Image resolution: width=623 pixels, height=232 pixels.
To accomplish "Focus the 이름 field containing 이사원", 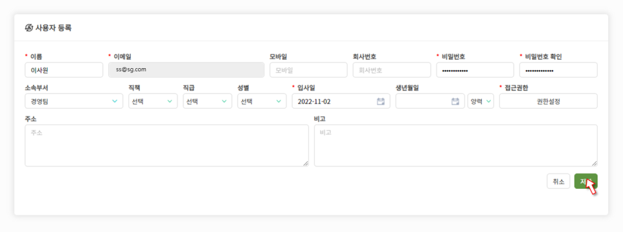I will [x=64, y=70].
